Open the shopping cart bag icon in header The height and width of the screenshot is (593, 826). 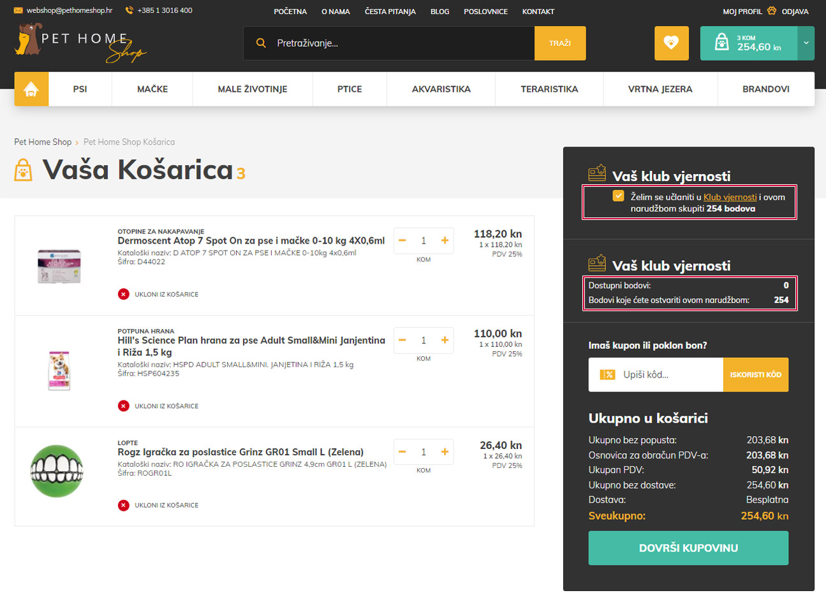(x=721, y=43)
